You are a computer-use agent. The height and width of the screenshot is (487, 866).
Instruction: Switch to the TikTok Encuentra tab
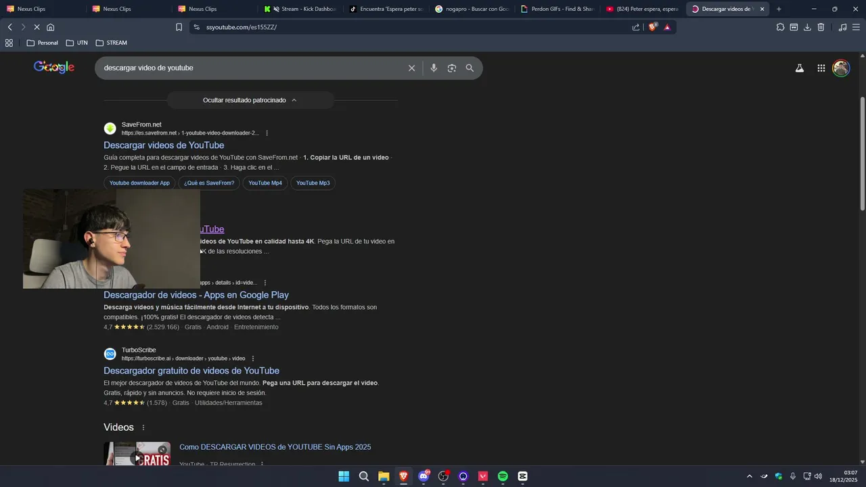(386, 9)
